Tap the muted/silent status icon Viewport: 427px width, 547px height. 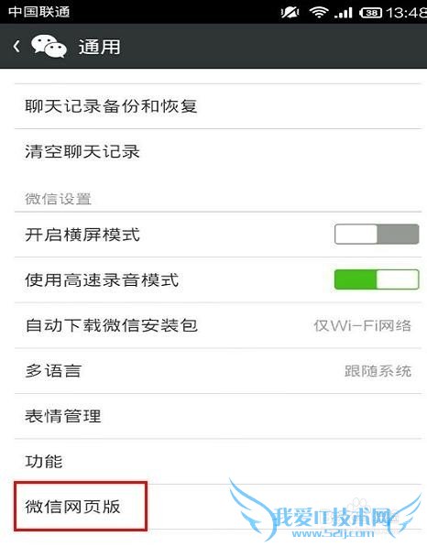[290, 13]
